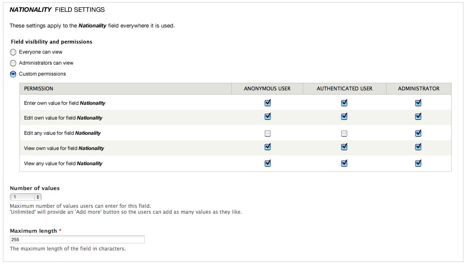Viewport: 466px width, 264px height.
Task: Disable Anonymous user view any value permission
Action: [x=267, y=163]
